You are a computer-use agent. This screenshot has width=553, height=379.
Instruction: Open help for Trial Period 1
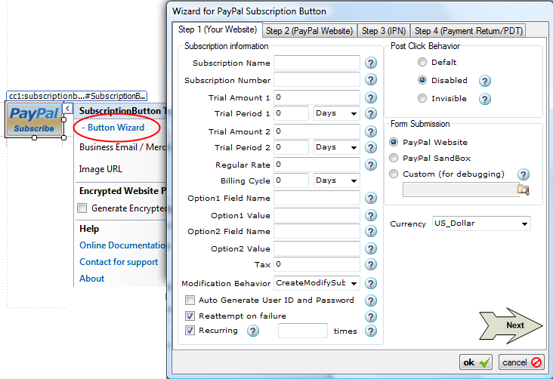(371, 113)
